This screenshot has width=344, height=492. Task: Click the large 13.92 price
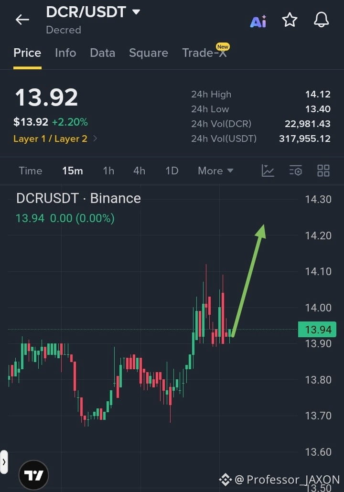(46, 97)
